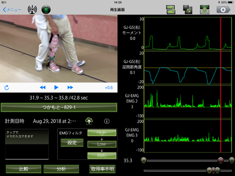
Task: Toggle the Low EMG filter
Action: pos(102,144)
